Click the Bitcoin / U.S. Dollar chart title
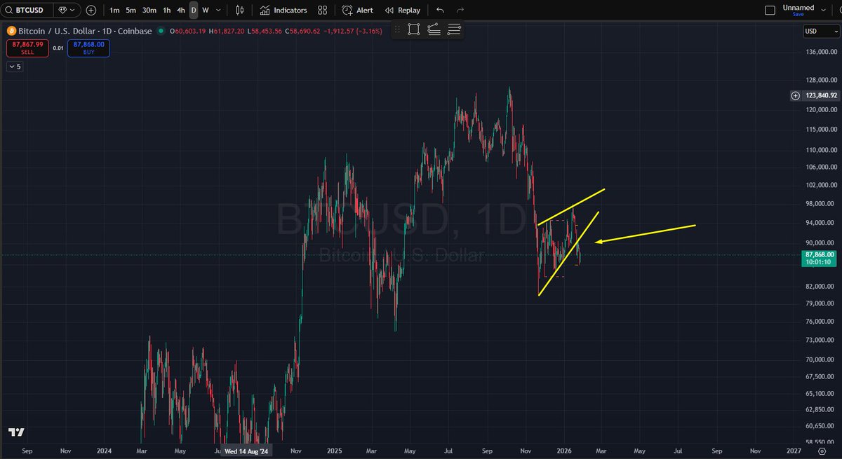The image size is (842, 459). tap(84, 31)
